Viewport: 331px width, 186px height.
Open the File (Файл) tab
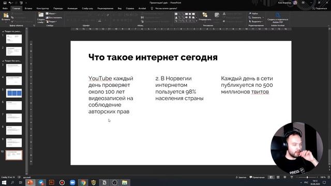coord(5,8)
